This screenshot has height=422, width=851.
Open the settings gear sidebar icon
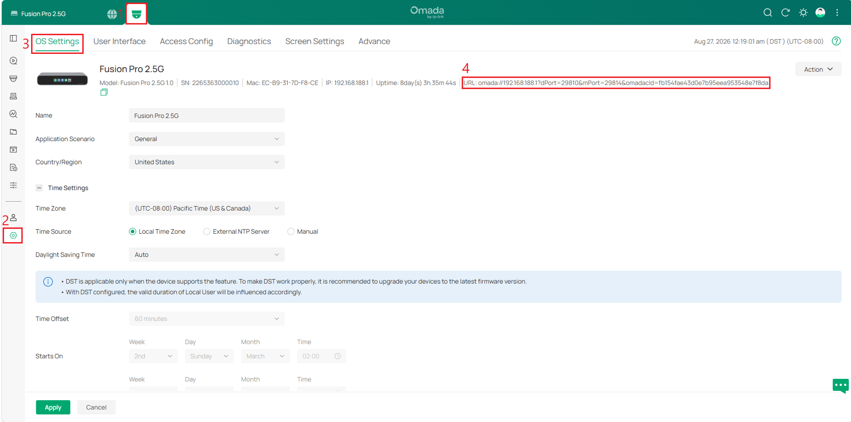point(13,236)
